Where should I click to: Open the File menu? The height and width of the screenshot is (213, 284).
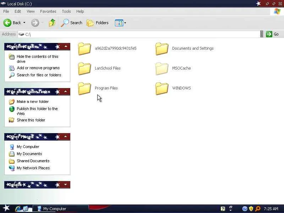click(x=6, y=11)
